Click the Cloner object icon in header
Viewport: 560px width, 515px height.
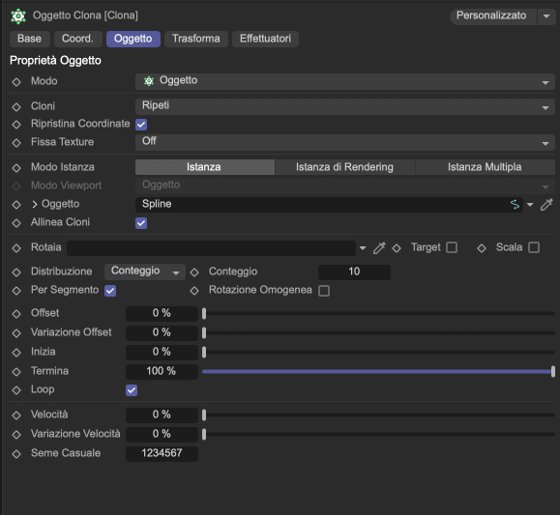[x=18, y=16]
